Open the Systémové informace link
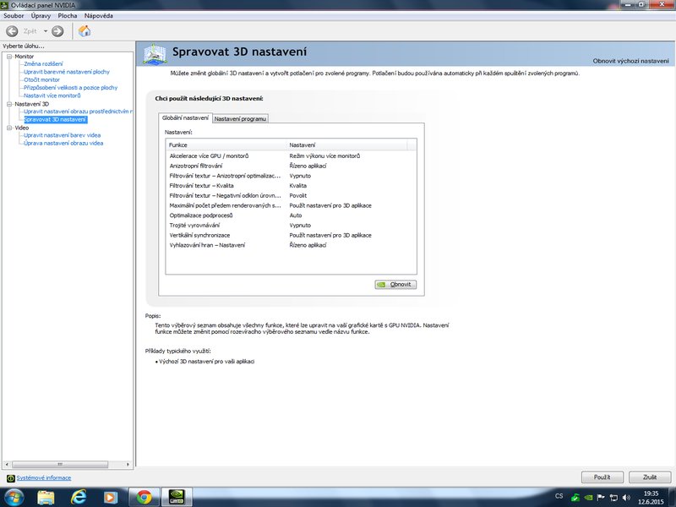This screenshot has width=676, height=507. 41,478
